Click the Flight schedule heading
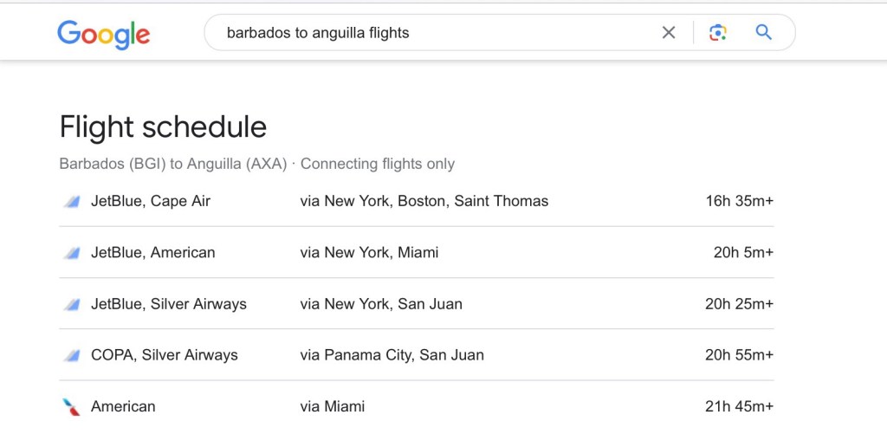 pyautogui.click(x=163, y=127)
